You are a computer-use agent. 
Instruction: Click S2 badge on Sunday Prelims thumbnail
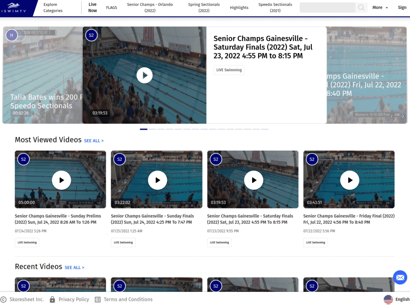pyautogui.click(x=23, y=159)
